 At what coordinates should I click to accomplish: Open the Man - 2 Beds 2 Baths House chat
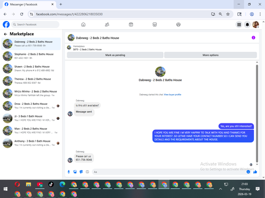[x=31, y=131]
